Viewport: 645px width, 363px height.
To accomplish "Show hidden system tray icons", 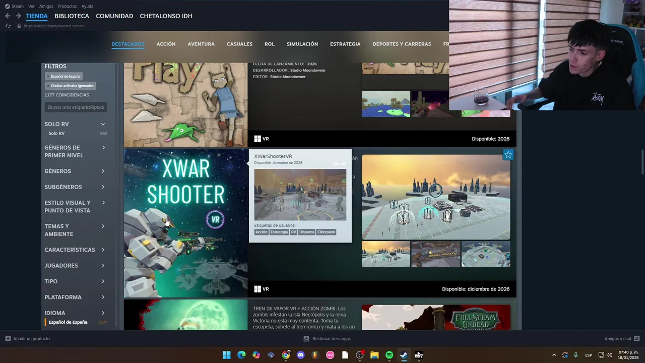I will pyautogui.click(x=554, y=355).
